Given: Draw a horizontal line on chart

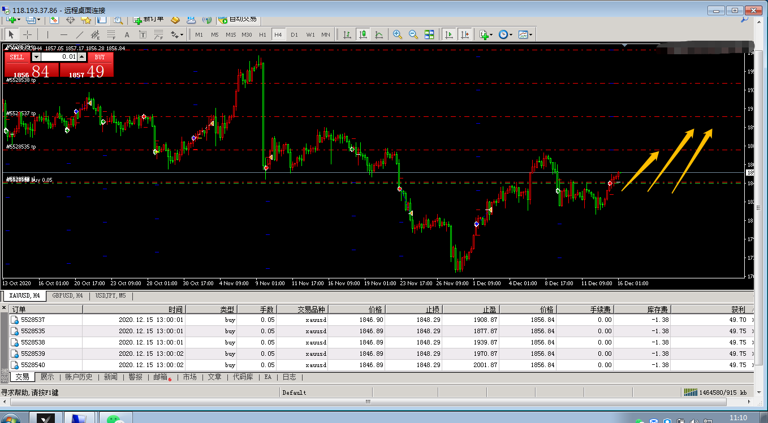Looking at the screenshot, I should tap(63, 34).
